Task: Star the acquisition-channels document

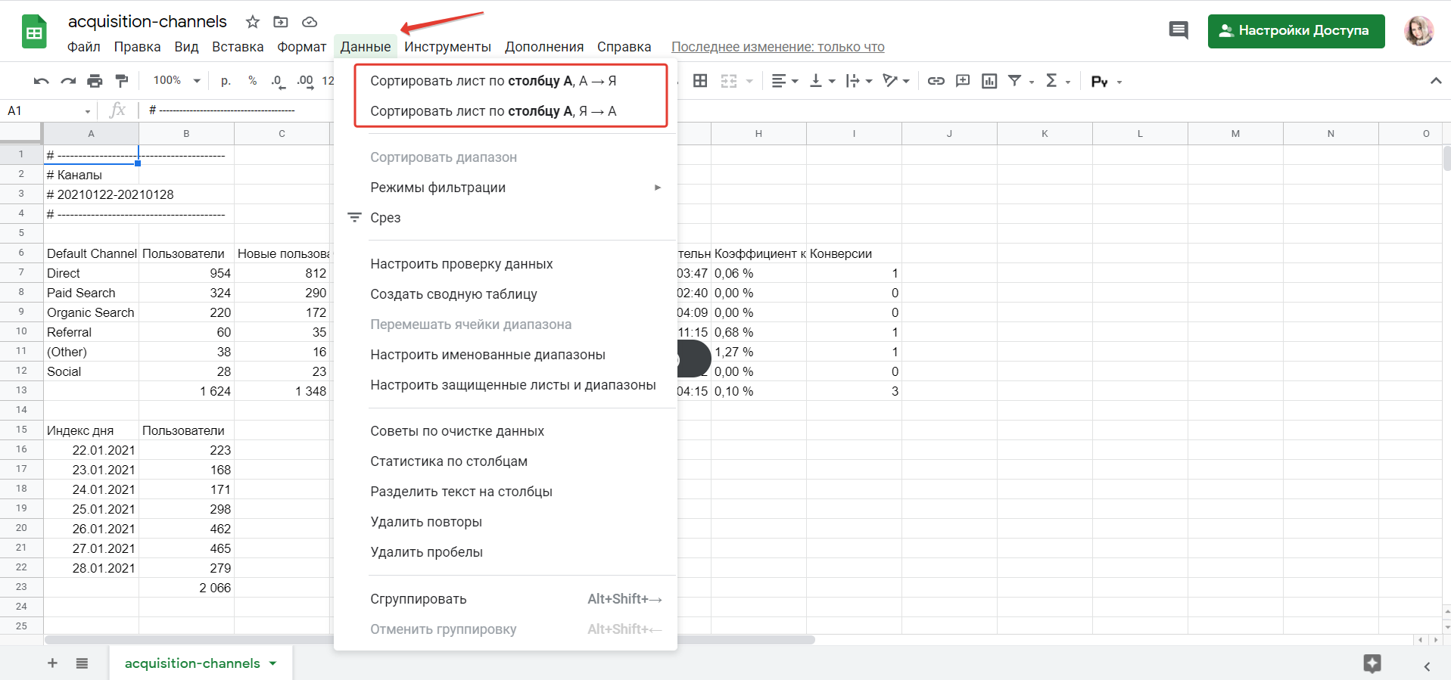Action: (x=253, y=22)
